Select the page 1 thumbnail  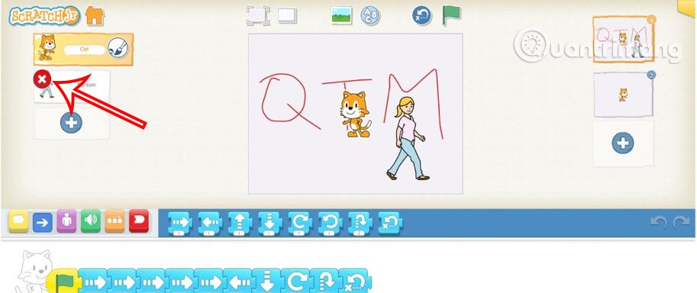[623, 40]
